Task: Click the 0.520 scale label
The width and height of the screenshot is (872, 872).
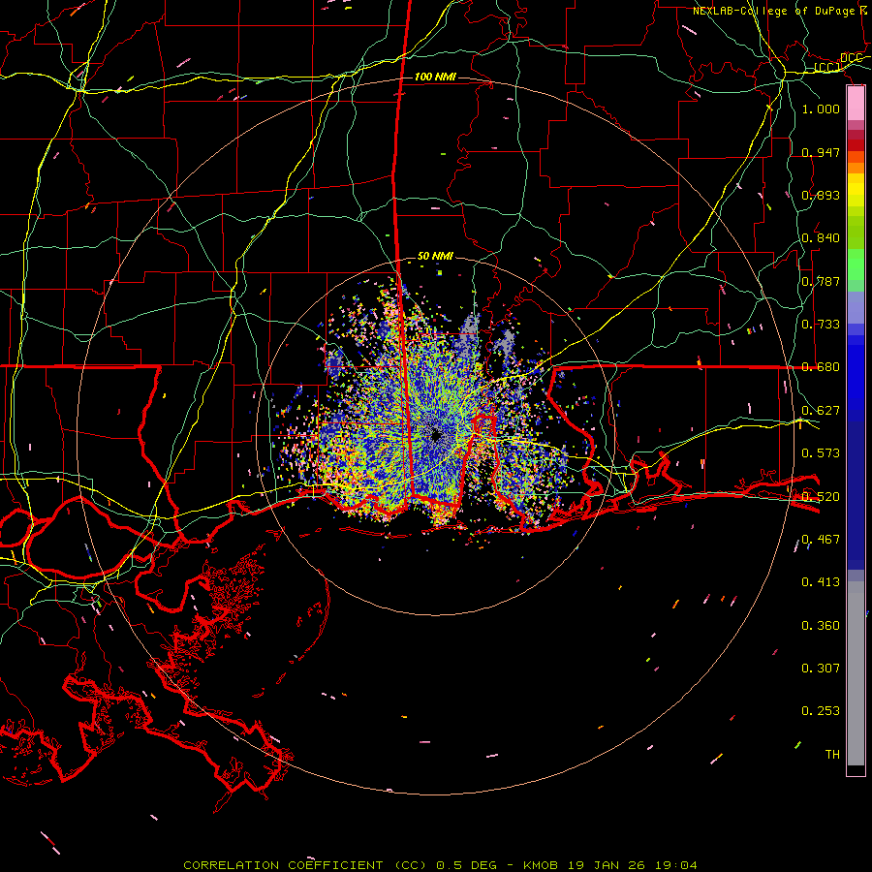Action: 821,497
